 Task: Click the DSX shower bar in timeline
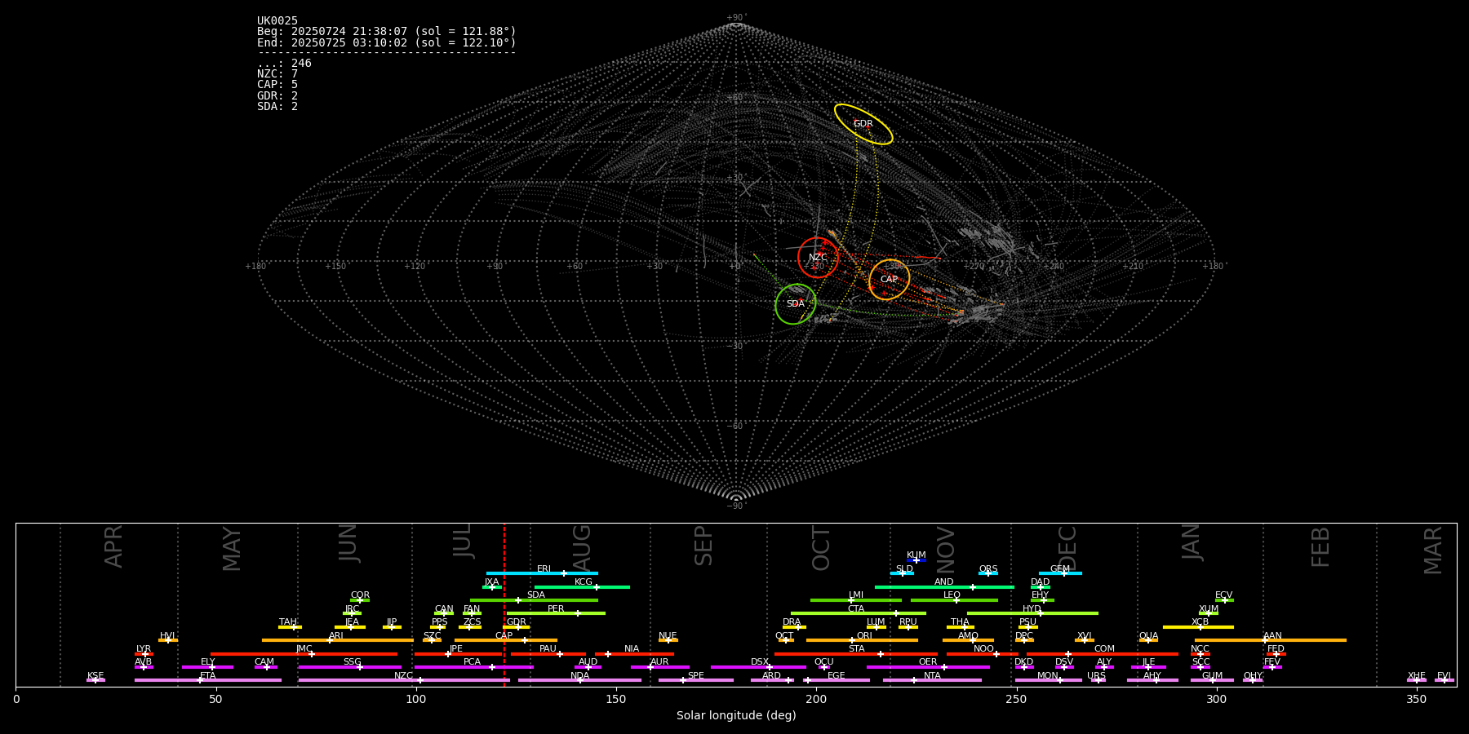coord(758,667)
